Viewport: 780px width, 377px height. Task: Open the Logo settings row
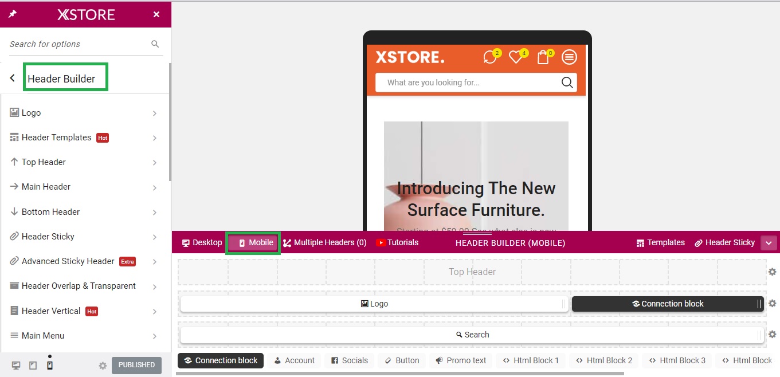tap(85, 113)
